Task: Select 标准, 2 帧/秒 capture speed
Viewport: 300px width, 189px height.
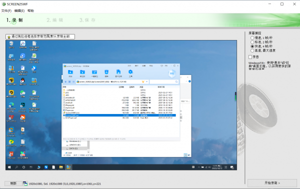Action: 261,42
